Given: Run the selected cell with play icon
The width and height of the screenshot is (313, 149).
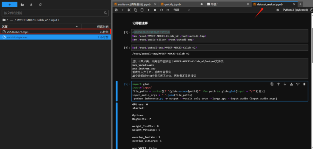Looking at the screenshot, I should (149, 10).
